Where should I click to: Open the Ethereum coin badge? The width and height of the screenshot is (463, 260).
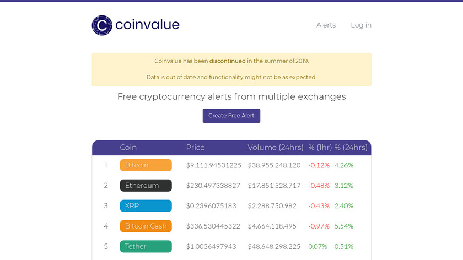pos(146,186)
